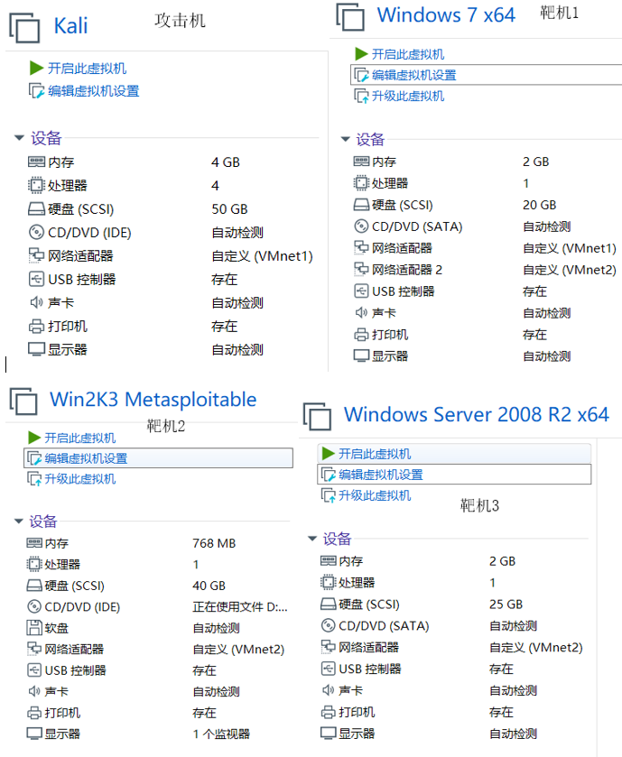Click Kali's USB controller icon

(36, 279)
